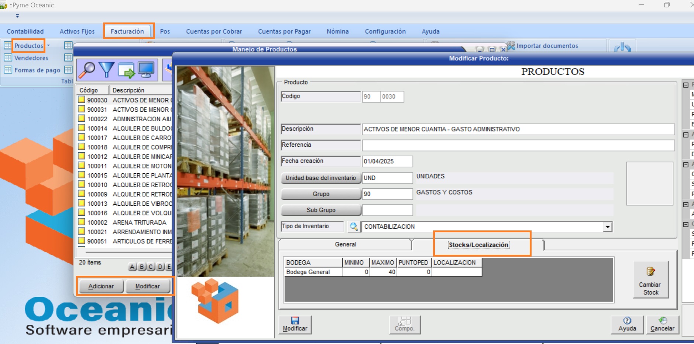Click the monitor screen icon in toolbar
The image size is (694, 344).
[146, 70]
